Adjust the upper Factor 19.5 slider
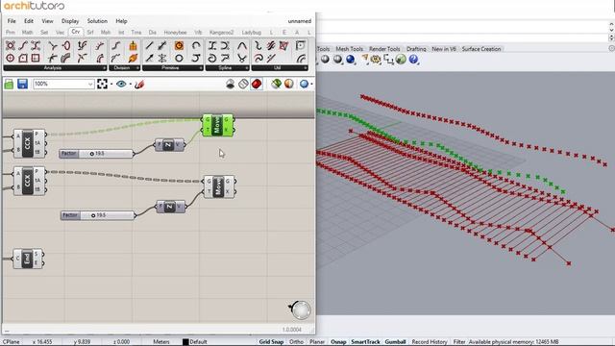This screenshot has height=346, width=615. [x=96, y=154]
